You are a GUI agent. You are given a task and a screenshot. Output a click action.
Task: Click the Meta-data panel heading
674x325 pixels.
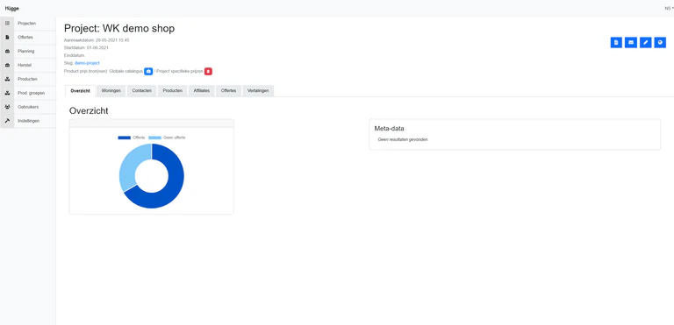(389, 129)
